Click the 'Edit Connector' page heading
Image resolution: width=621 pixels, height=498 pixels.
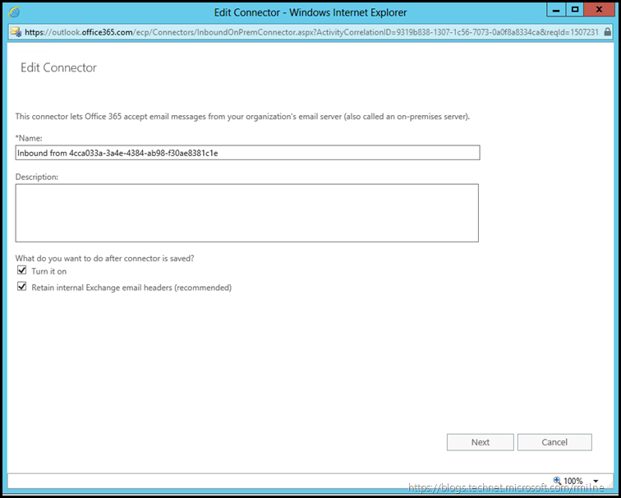[x=58, y=67]
